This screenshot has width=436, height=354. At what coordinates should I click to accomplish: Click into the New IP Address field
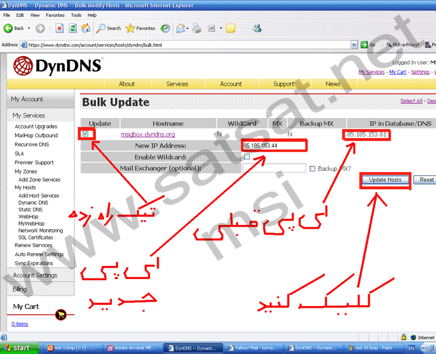[x=274, y=146]
